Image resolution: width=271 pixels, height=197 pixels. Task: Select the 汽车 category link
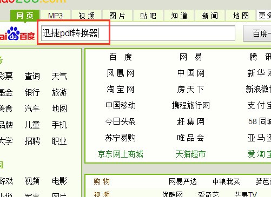coord(32,108)
